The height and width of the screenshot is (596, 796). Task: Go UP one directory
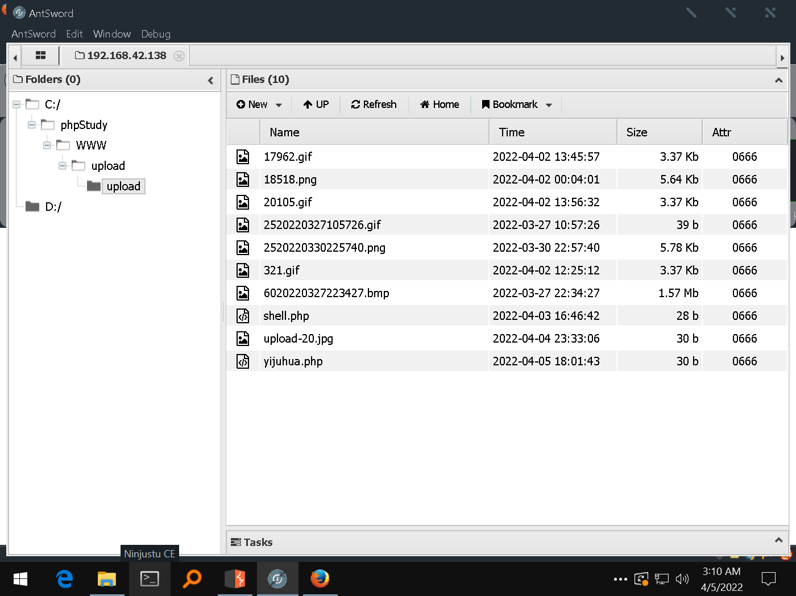coord(316,105)
